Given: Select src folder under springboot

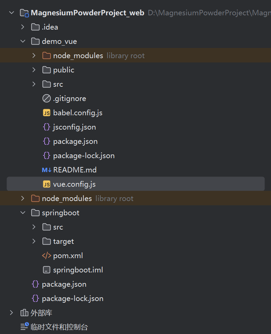Looking at the screenshot, I should pos(58,227).
